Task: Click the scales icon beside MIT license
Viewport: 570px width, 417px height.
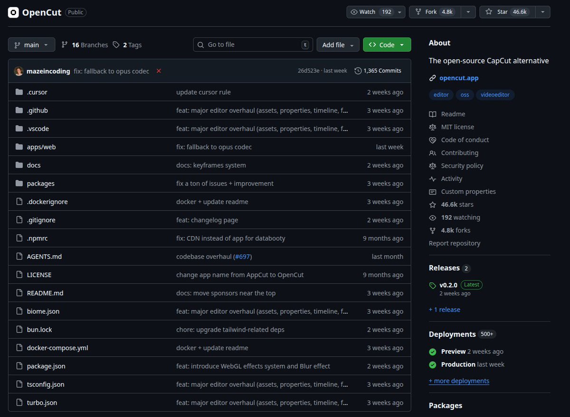Action: [432, 127]
